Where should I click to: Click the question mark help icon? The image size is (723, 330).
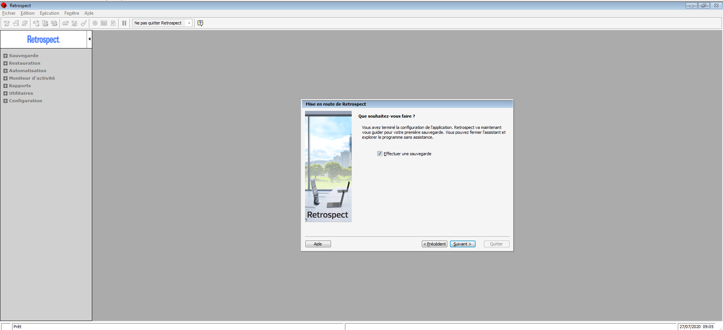200,23
